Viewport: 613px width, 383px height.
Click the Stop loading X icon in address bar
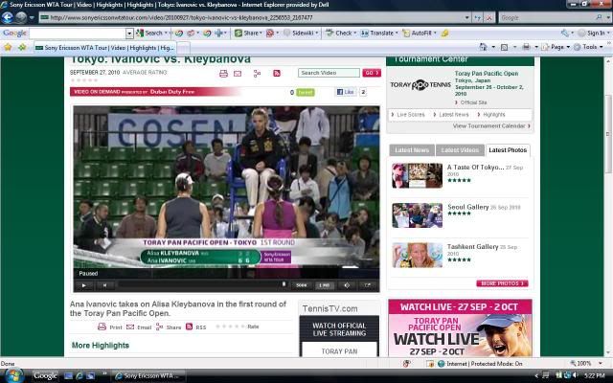tap(488, 17)
